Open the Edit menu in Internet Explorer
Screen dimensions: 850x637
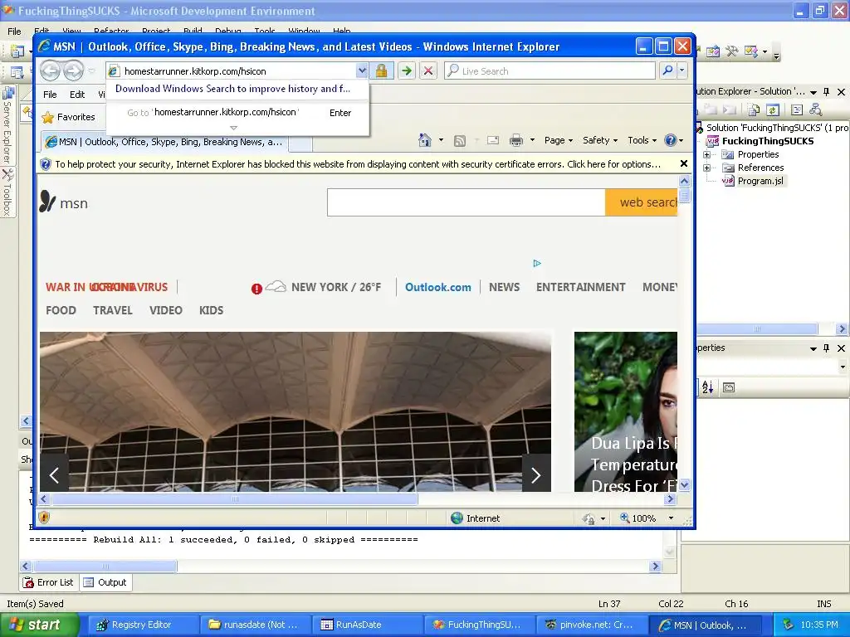[77, 95]
